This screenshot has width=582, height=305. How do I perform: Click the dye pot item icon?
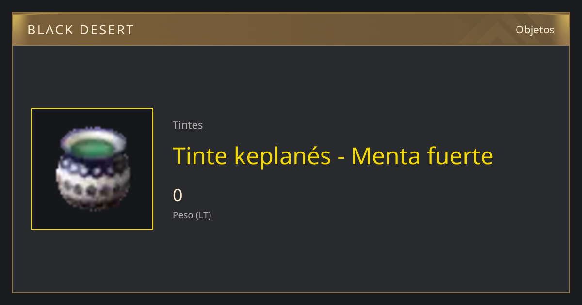tap(92, 168)
